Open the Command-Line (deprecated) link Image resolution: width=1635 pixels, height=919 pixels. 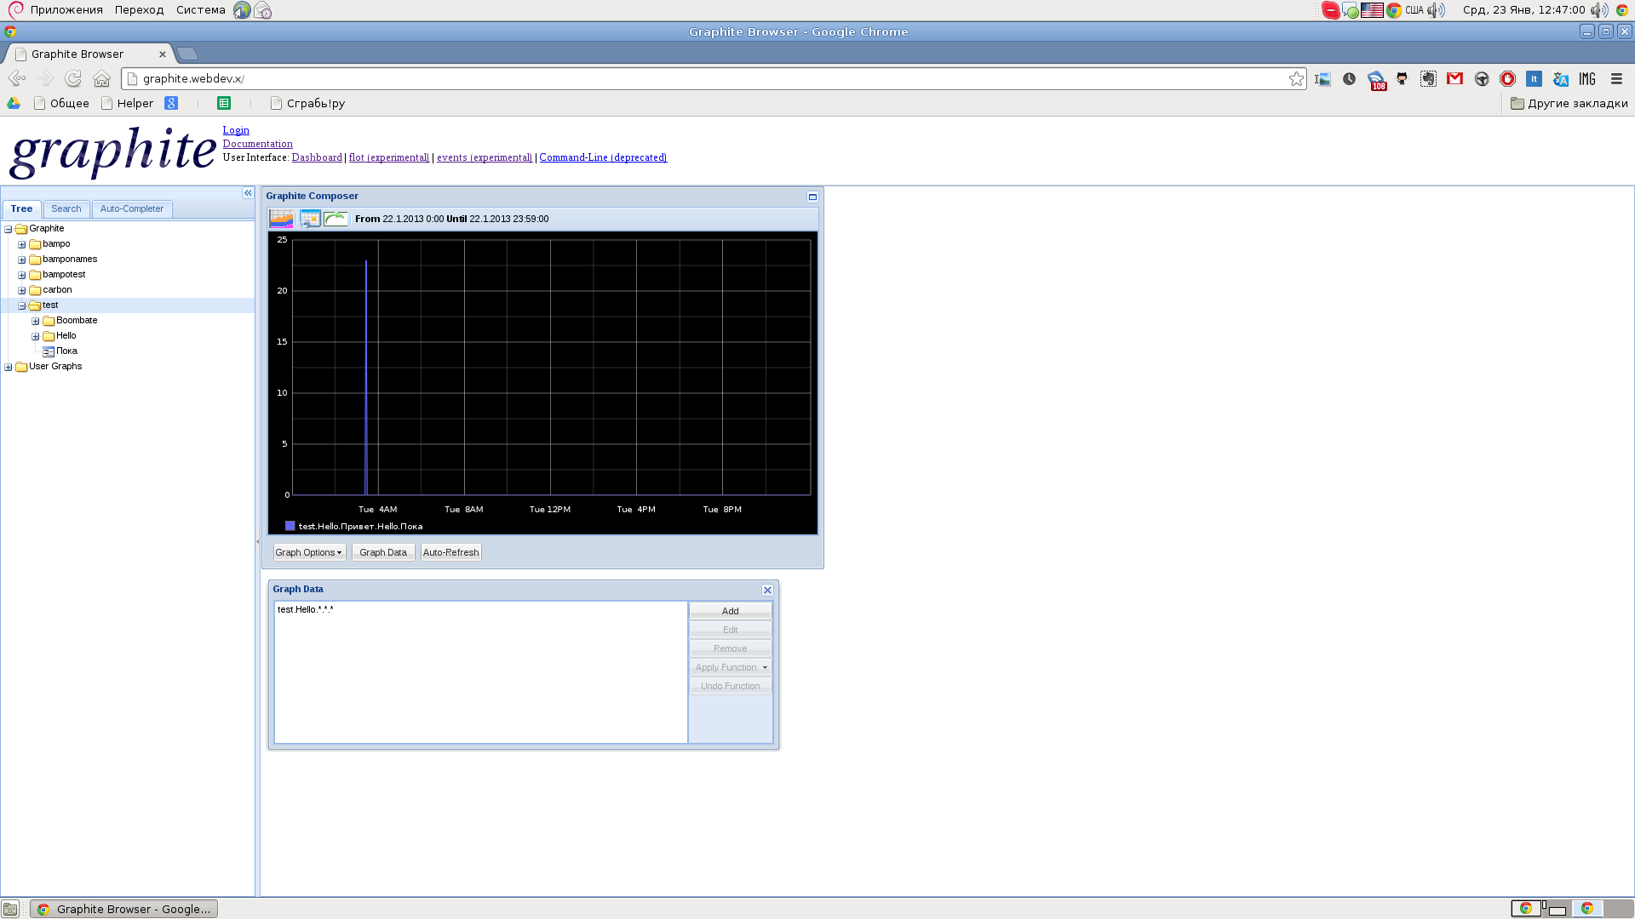[603, 157]
